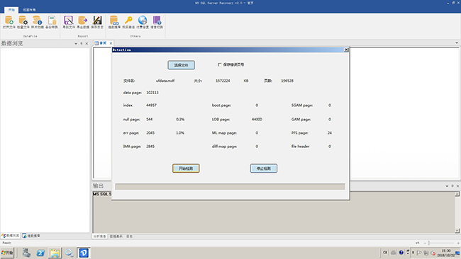The width and height of the screenshot is (461, 259).
Task: Click the gears settings icon on taskbar
Action: [70, 253]
